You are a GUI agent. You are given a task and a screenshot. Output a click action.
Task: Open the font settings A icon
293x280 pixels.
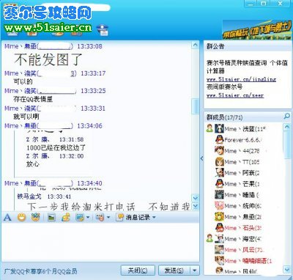[7, 217]
